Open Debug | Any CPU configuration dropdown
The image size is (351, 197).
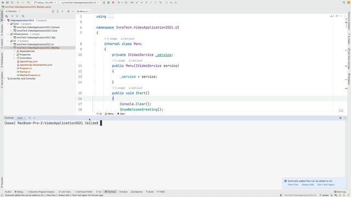[45, 2]
